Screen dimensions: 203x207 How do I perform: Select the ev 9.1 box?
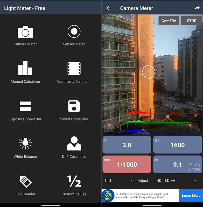click(178, 164)
